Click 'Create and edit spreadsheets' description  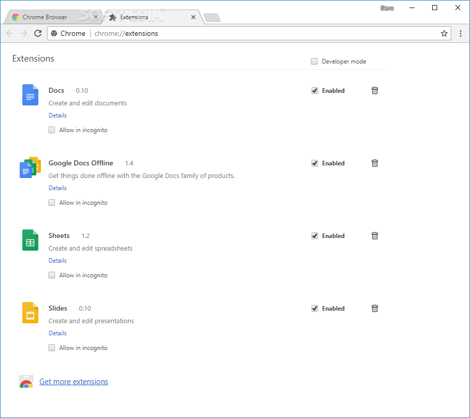coord(90,248)
